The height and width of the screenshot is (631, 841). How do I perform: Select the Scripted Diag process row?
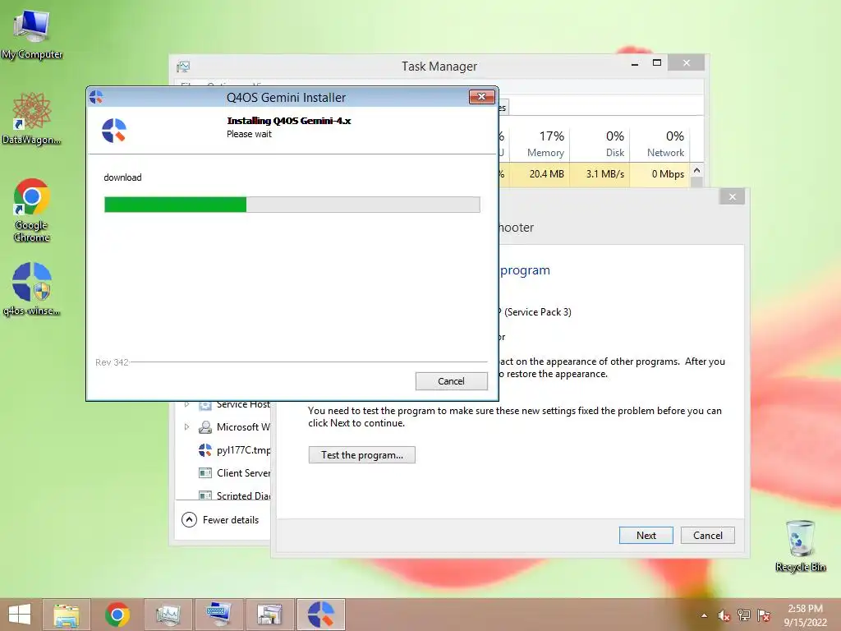tap(223, 494)
